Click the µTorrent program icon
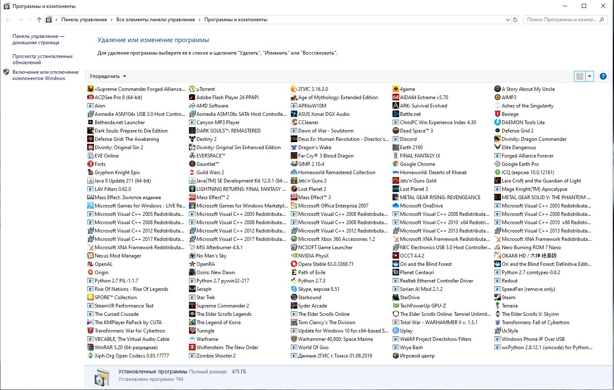 (x=192, y=89)
